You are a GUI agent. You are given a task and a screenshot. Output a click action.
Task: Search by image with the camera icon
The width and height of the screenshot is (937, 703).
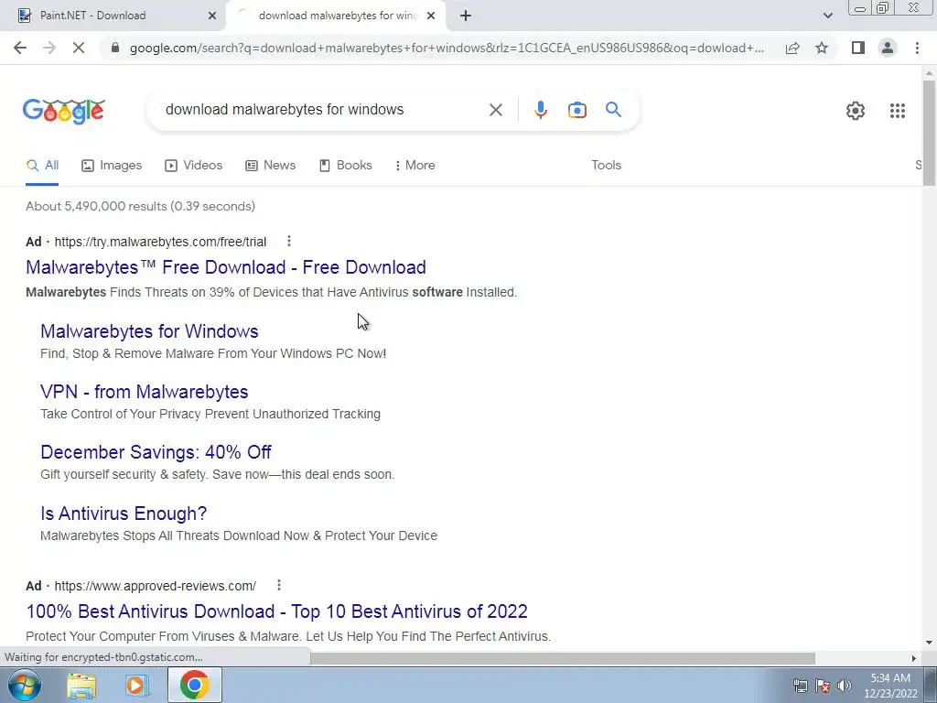pos(576,110)
